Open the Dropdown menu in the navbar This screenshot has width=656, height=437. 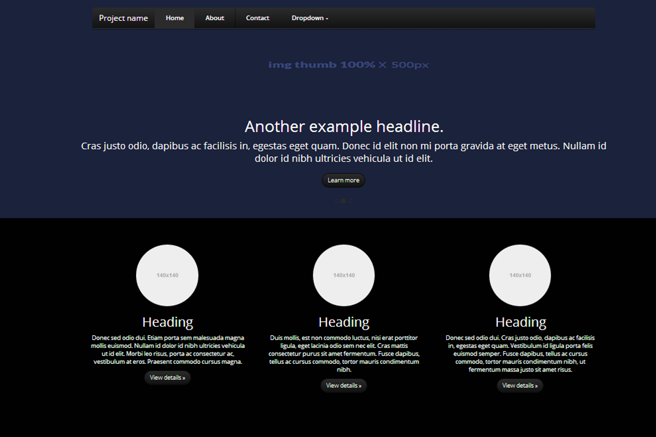[x=309, y=17]
